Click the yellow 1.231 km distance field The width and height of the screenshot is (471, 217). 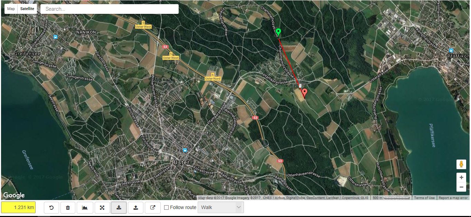coord(18,208)
